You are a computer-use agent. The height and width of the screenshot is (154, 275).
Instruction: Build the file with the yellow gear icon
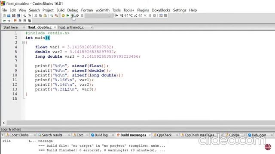click(63, 15)
